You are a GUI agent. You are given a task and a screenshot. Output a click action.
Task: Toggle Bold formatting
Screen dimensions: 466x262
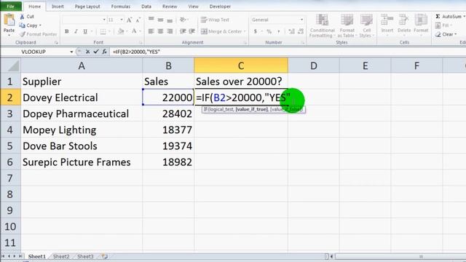66,31
